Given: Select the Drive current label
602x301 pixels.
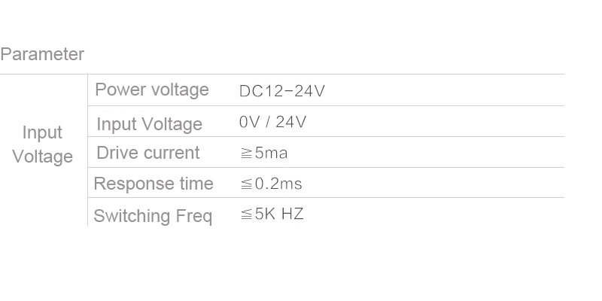Looking at the screenshot, I should pyautogui.click(x=148, y=153).
